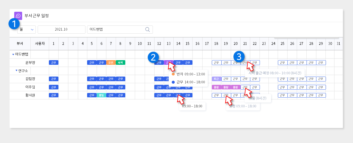Click 황사원's outlined 근무 badge on day 29
353x143 pixels.
321,95
